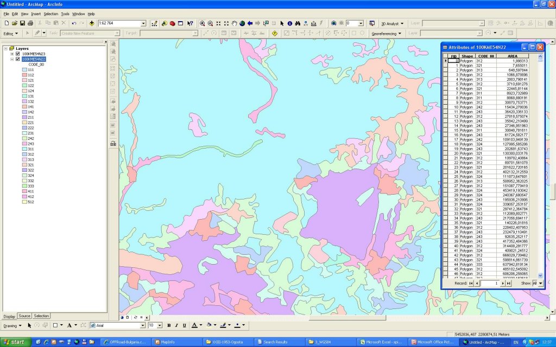The width and height of the screenshot is (556, 347).
Task: Open the red ArcToolbox window
Action: click(172, 23)
